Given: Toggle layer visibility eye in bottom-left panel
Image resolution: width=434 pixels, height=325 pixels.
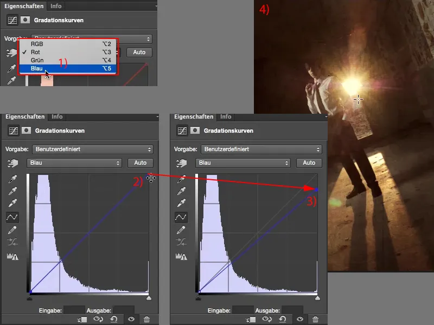Looking at the screenshot, I should 131,320.
